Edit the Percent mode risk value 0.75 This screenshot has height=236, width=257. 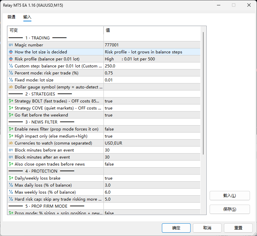point(152,73)
